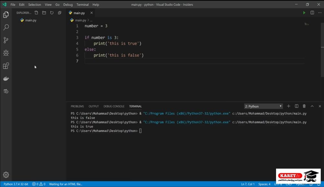324x187 pixels.
Task: Add a new terminal with plus icon
Action: click(289, 106)
